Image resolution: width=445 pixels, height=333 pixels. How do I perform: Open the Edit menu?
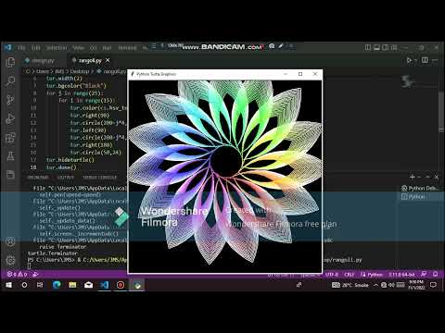36,48
